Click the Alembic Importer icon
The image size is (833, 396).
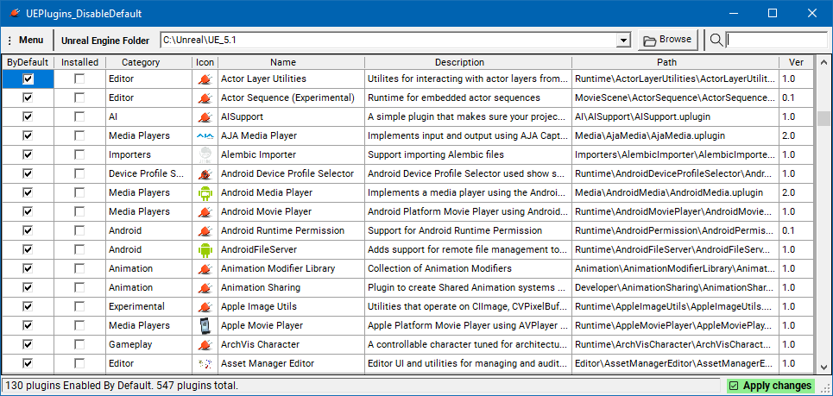(x=205, y=155)
